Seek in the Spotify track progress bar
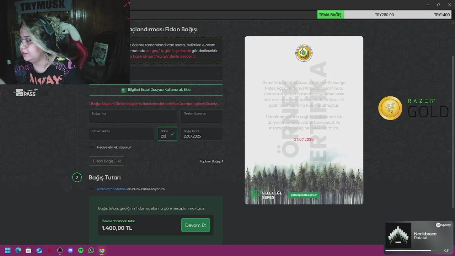Screen dimensions: 455x256 (x=412, y=251)
